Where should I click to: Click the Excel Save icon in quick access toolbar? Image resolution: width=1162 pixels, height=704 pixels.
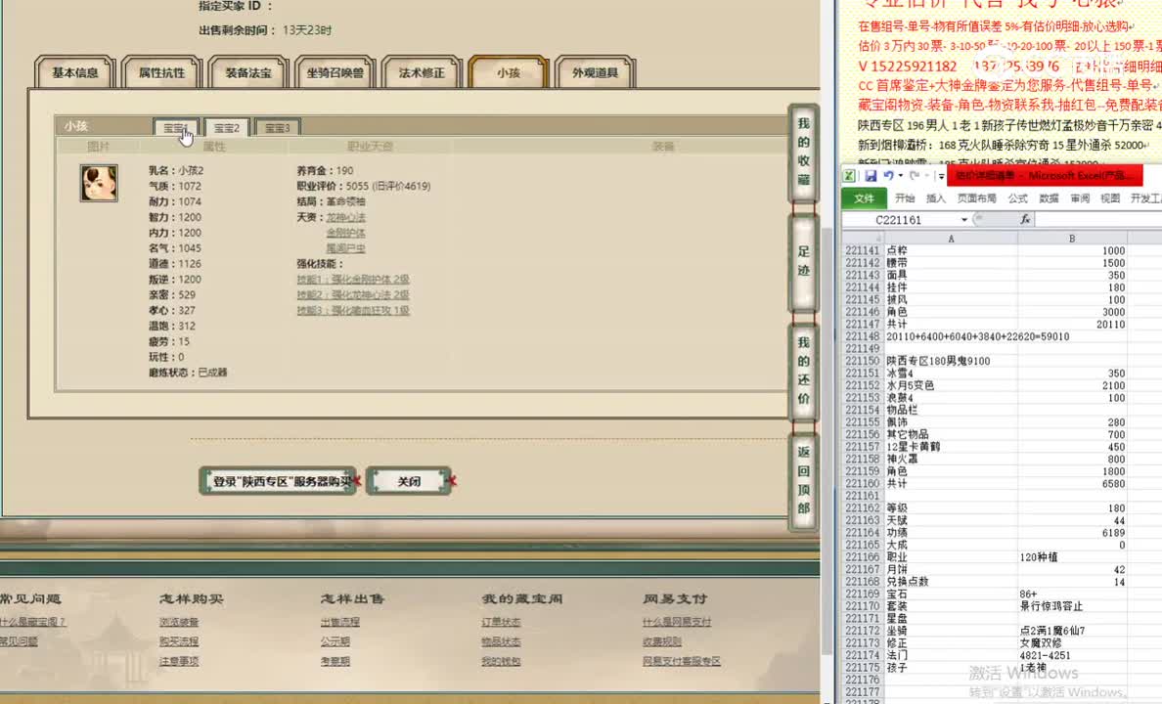[x=871, y=176]
